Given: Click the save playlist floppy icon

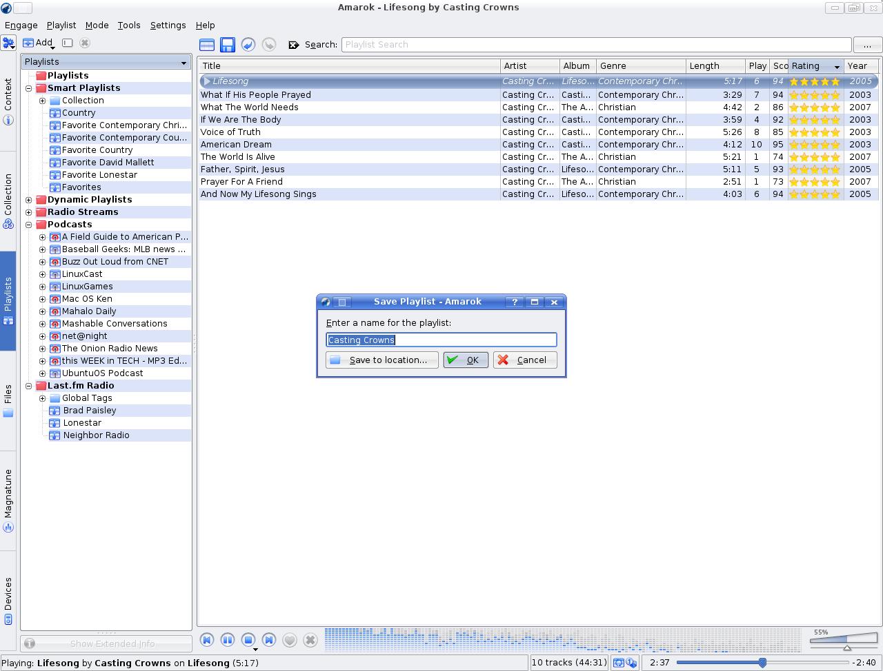Looking at the screenshot, I should coord(228,45).
